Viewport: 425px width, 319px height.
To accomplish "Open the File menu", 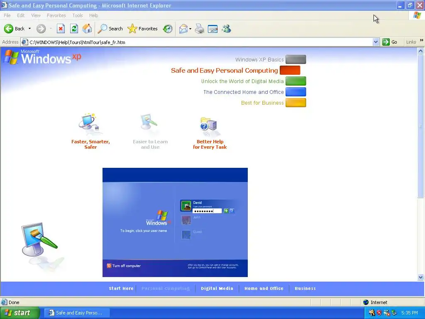I will (x=7, y=15).
